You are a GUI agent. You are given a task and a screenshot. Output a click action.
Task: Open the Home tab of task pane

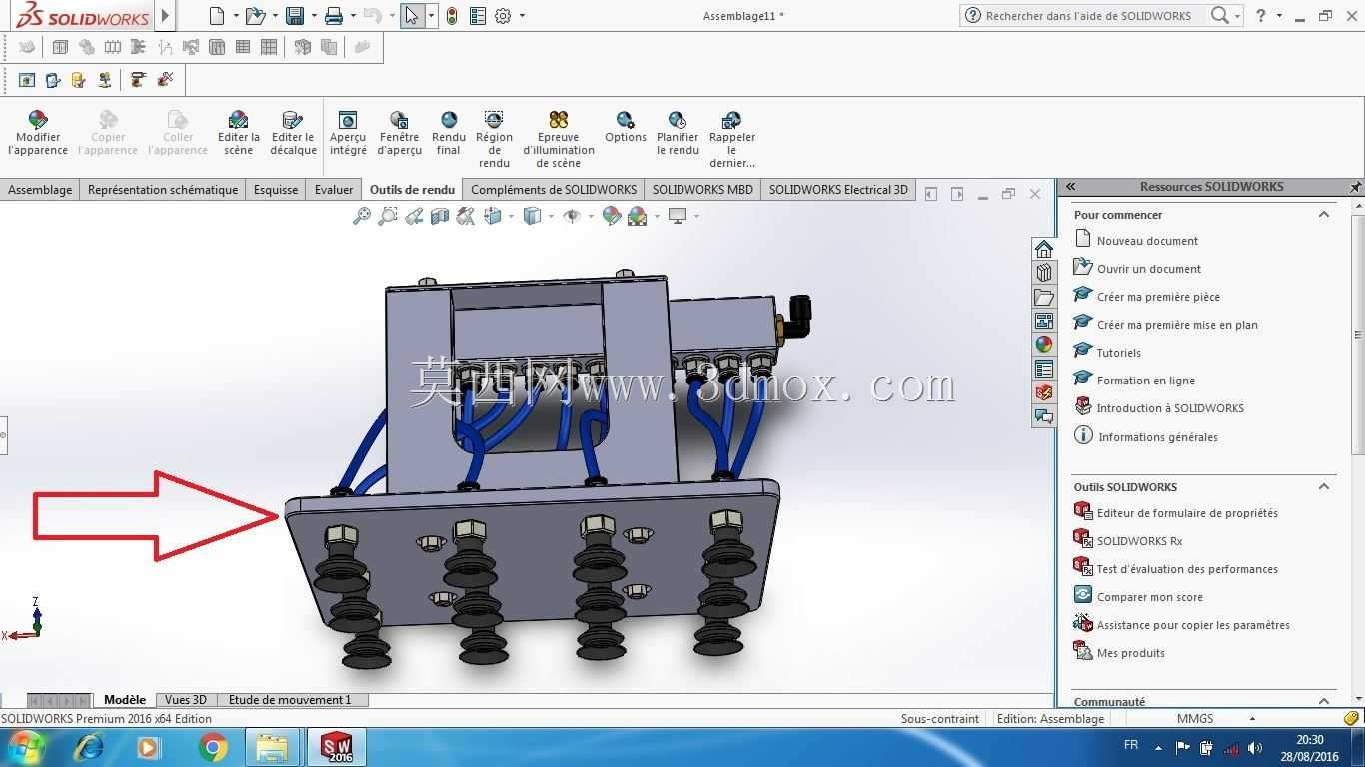pos(1044,249)
